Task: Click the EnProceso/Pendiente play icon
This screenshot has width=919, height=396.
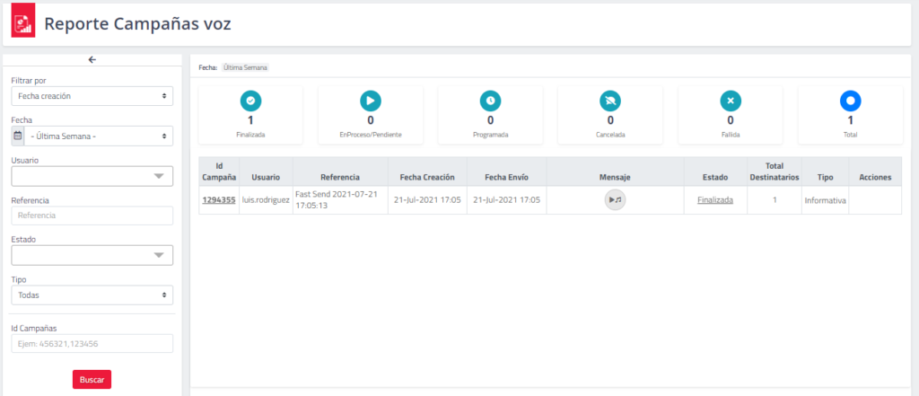Action: [x=371, y=101]
